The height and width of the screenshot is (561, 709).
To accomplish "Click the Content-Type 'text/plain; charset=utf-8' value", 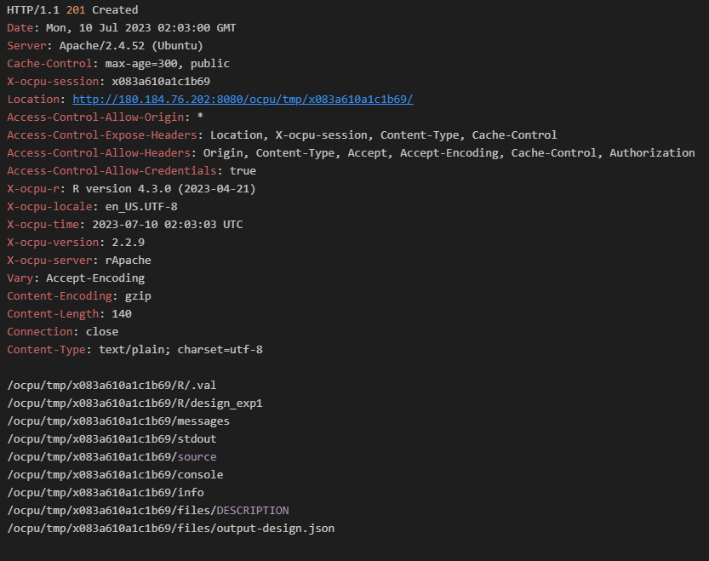I will click(180, 350).
